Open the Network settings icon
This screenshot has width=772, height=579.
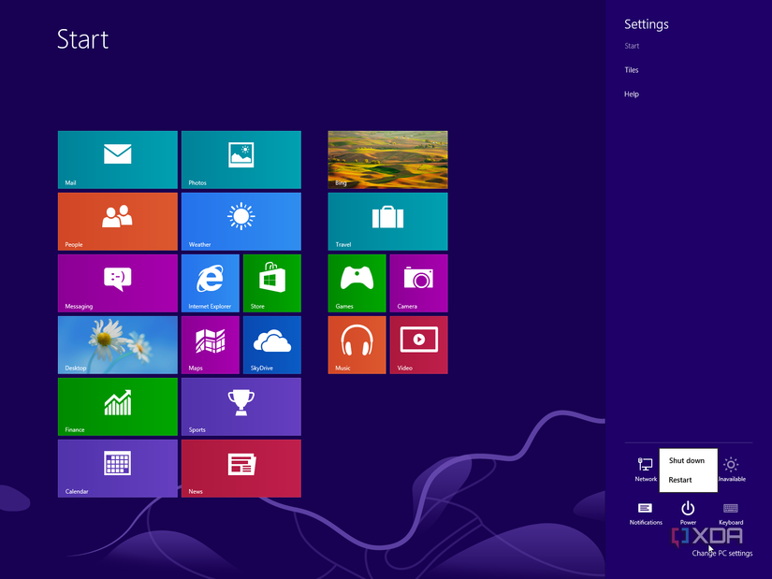(x=645, y=465)
